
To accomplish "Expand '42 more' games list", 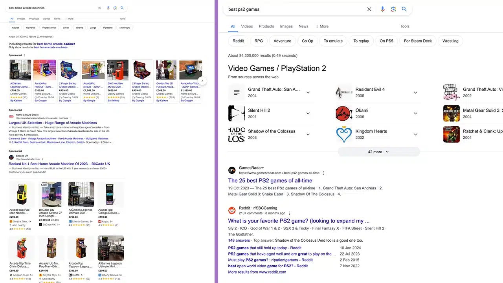I will click(x=378, y=152).
